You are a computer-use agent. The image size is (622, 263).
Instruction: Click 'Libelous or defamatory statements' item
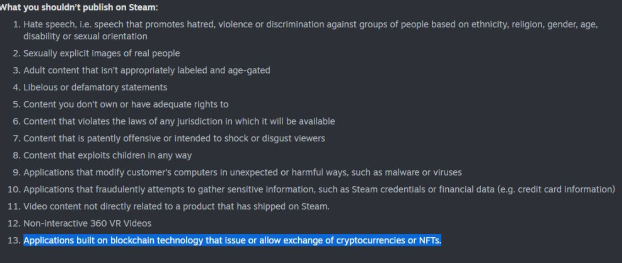click(95, 87)
